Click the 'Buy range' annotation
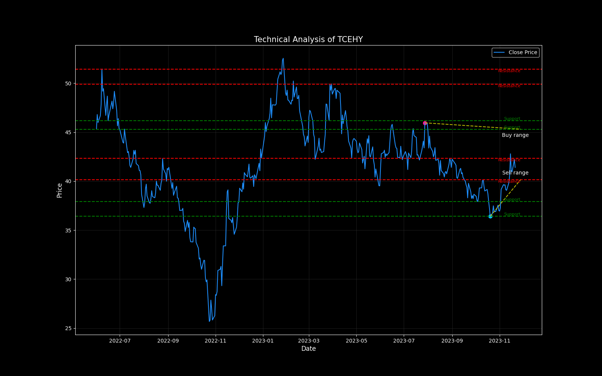602x376 pixels. click(515, 135)
